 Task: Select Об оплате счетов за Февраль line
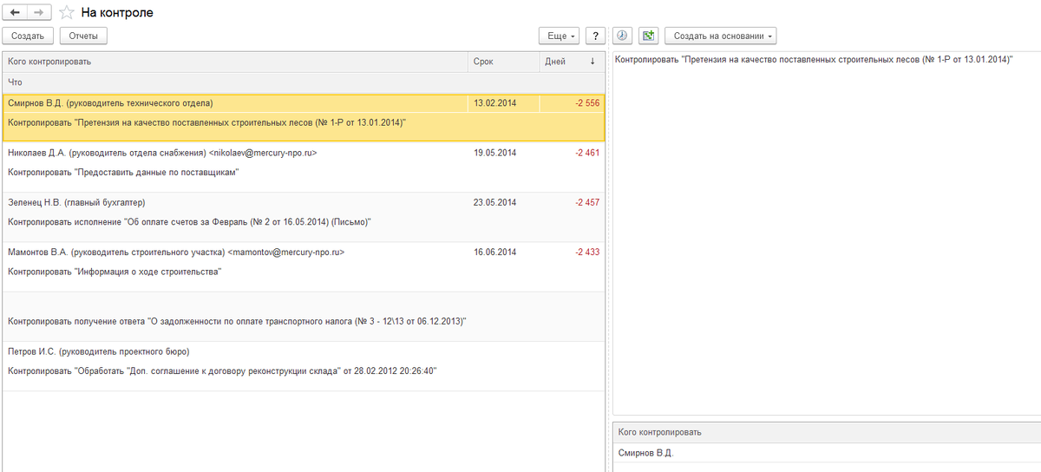coord(189,222)
